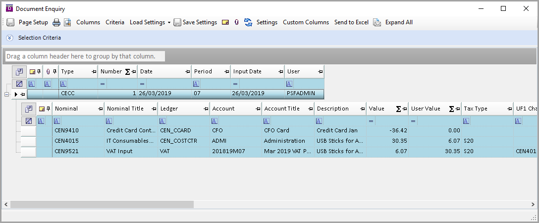Toggle the pin on the Ledger column header
This screenshot has width=539, height=223.
tap(205, 109)
